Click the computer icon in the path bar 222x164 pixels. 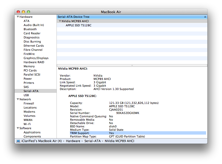pyautogui.click(x=18, y=141)
